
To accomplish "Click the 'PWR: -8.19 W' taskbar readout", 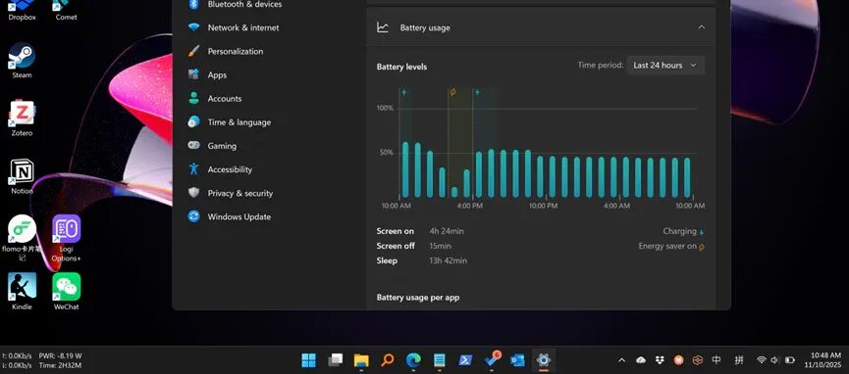I will (x=60, y=356).
